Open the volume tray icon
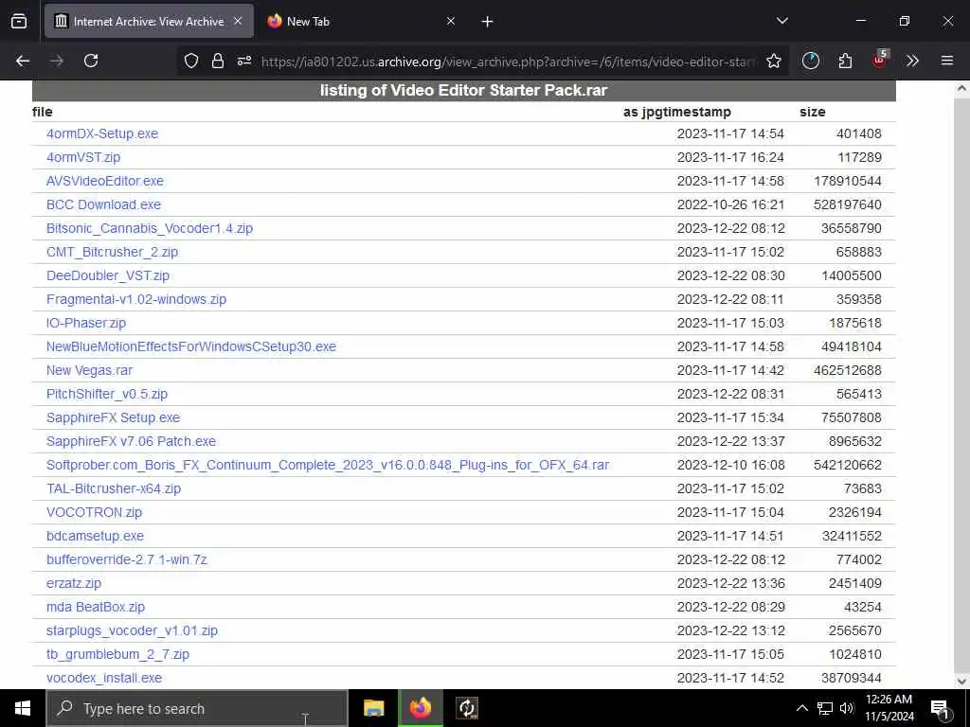The height and width of the screenshot is (727, 970). (x=846, y=708)
